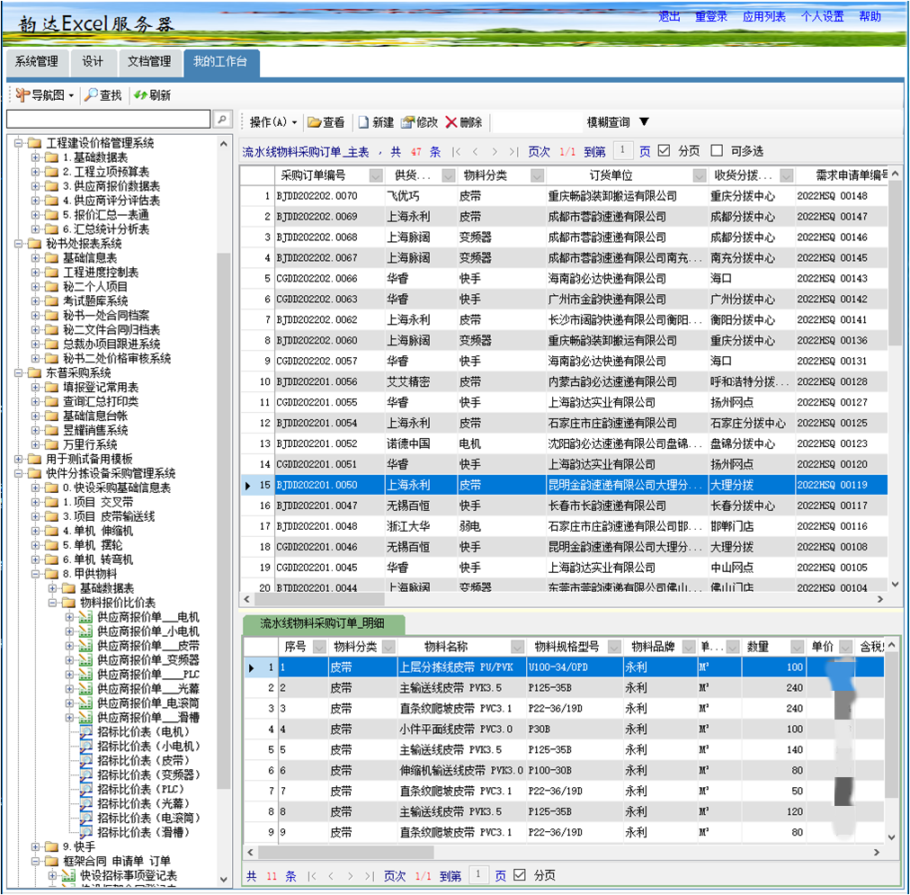
Task: Click the red 删除 delete icon
Action: [x=451, y=122]
